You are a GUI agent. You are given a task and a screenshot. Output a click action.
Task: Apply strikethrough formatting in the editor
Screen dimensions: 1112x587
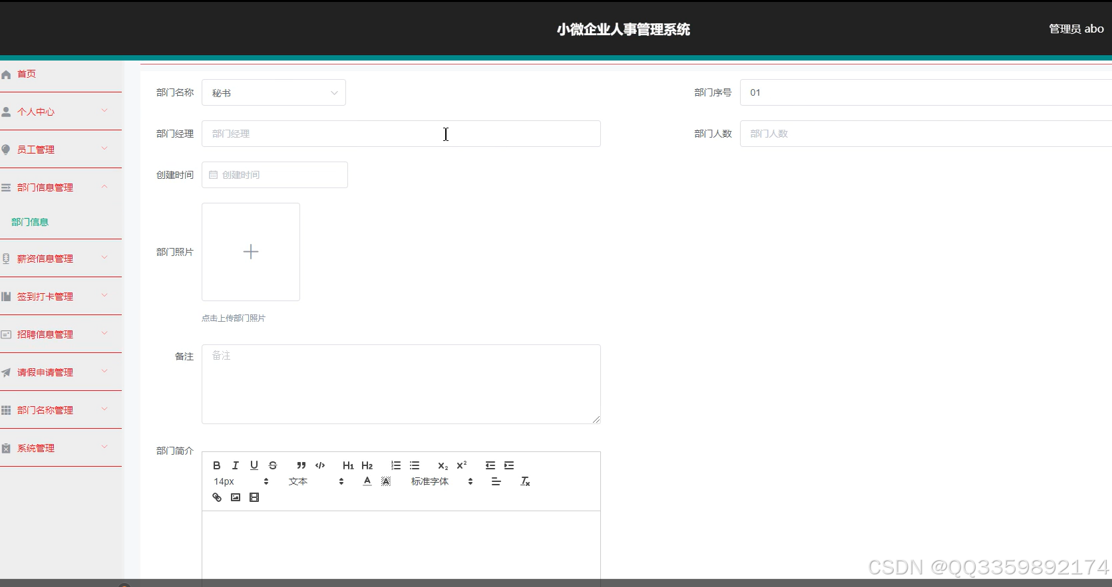273,465
